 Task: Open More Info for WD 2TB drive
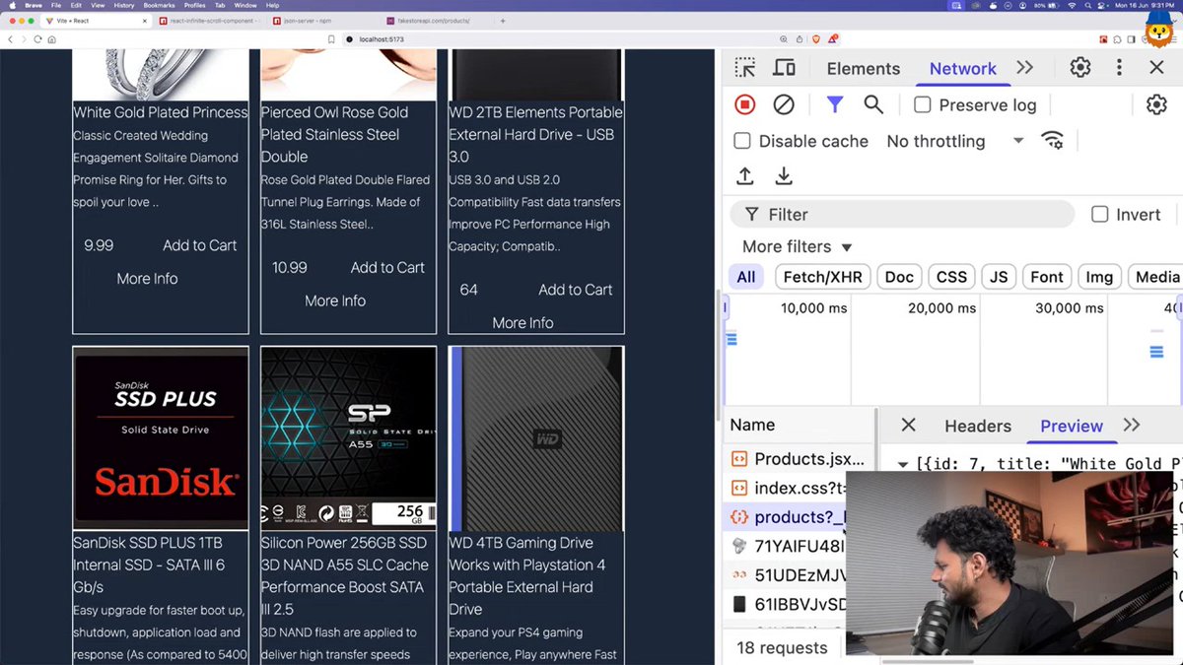coord(522,323)
